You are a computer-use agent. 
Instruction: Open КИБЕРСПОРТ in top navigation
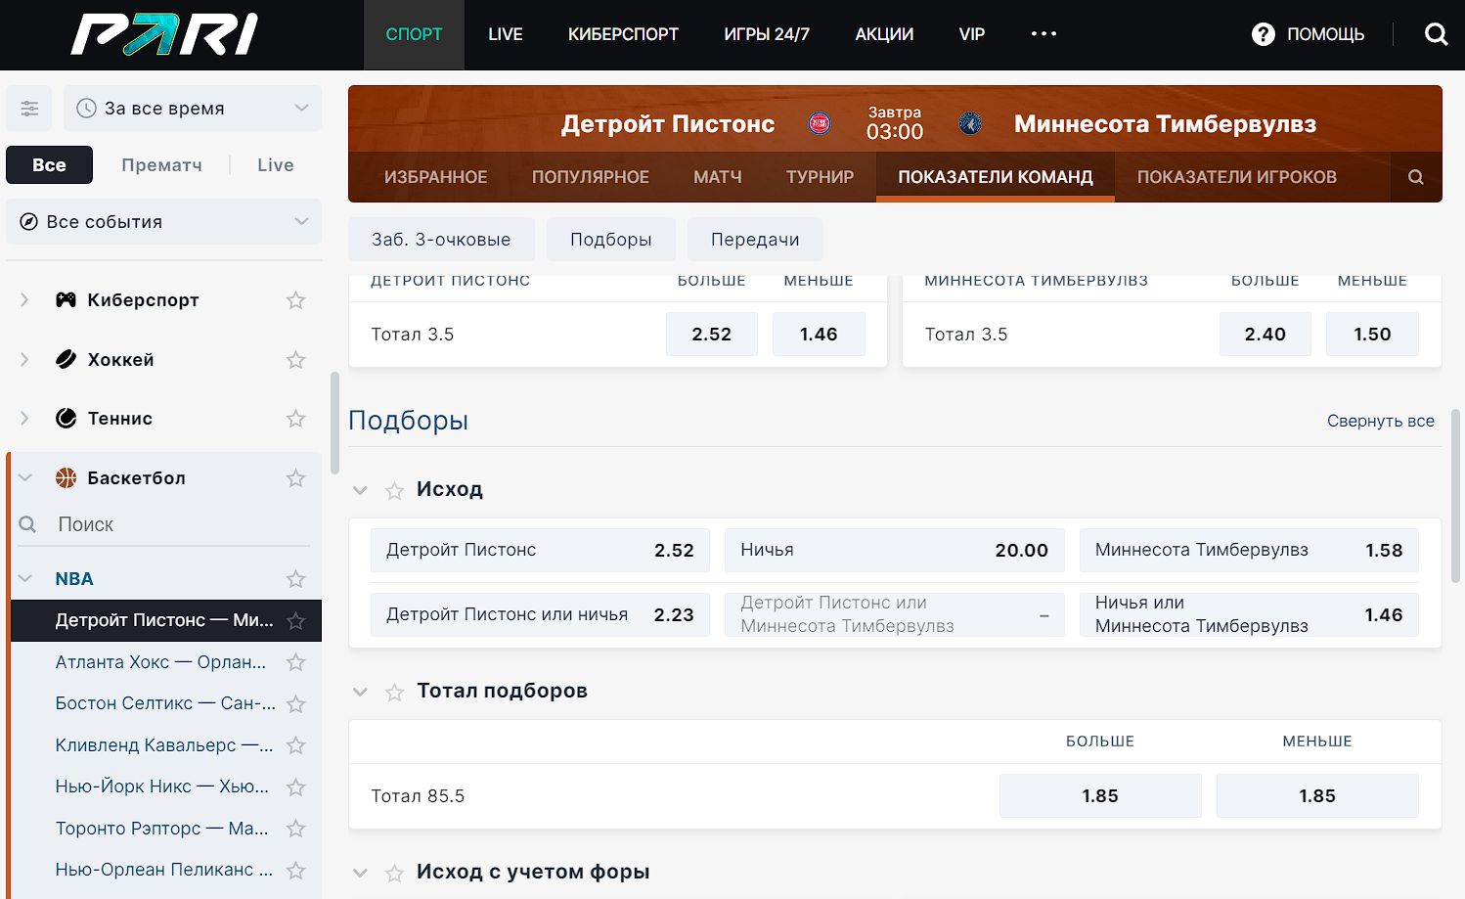point(623,34)
